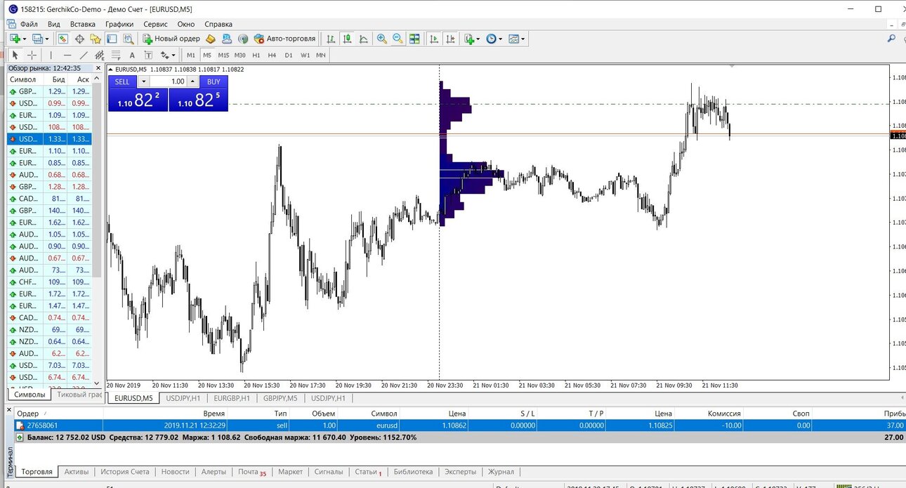
Task: Expand the Periods dropdown arrow
Action: click(x=501, y=39)
